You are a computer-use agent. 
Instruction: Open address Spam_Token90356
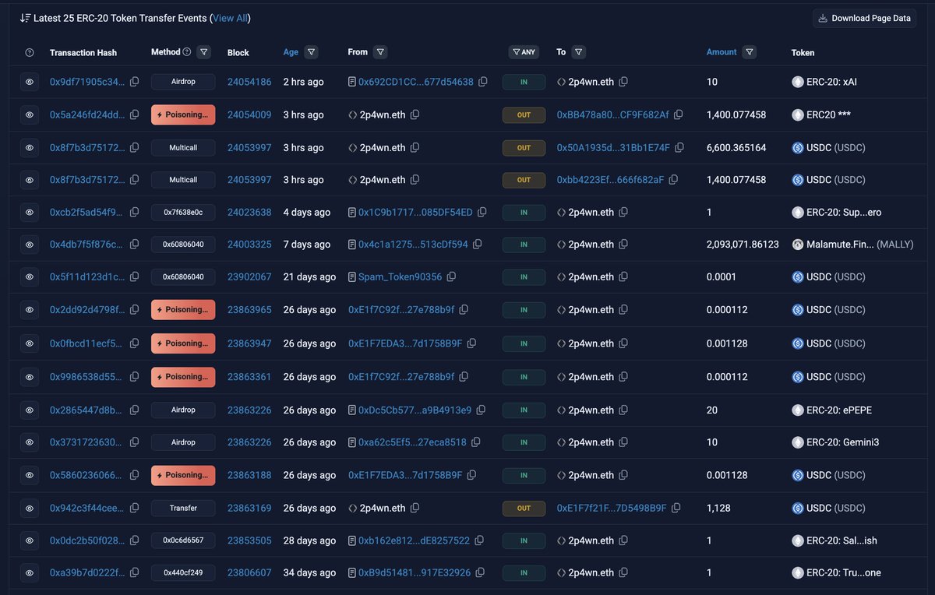pyautogui.click(x=400, y=277)
